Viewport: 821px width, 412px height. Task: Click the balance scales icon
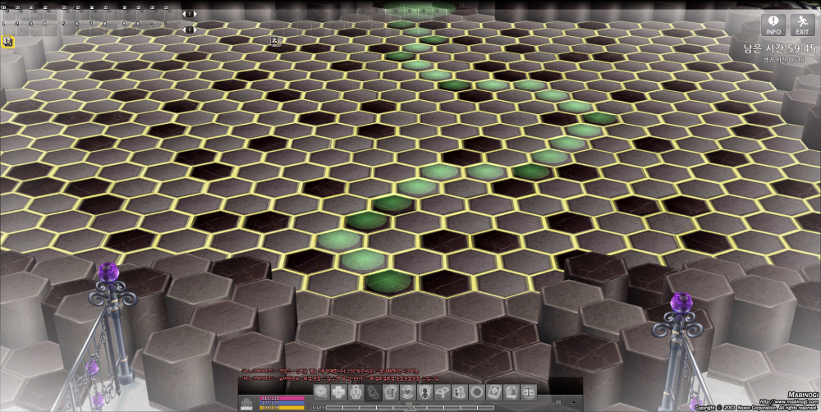click(529, 391)
